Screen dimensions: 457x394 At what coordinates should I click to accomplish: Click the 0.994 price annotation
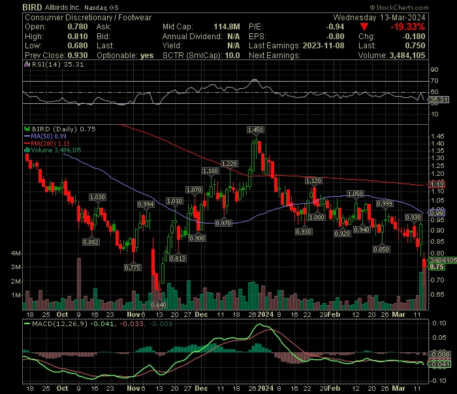146,205
